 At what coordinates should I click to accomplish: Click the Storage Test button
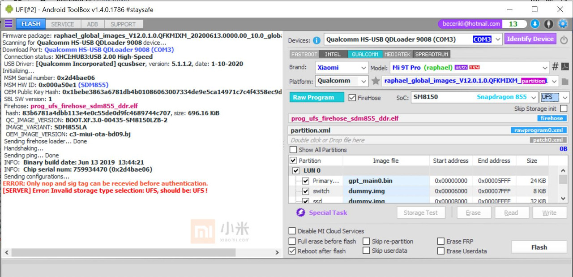pos(421,213)
